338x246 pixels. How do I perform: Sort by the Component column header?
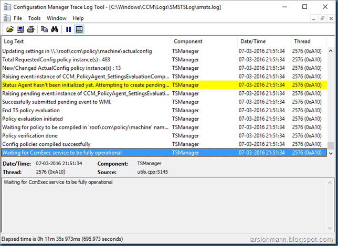204,41
